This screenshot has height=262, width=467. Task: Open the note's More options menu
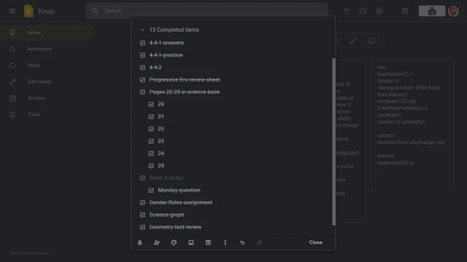(x=225, y=242)
